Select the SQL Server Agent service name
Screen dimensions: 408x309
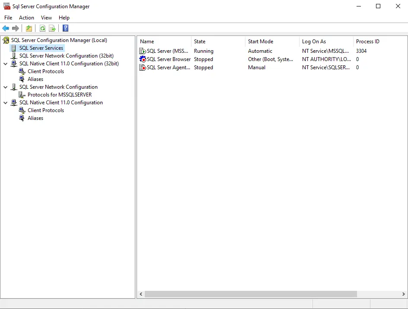click(x=169, y=68)
